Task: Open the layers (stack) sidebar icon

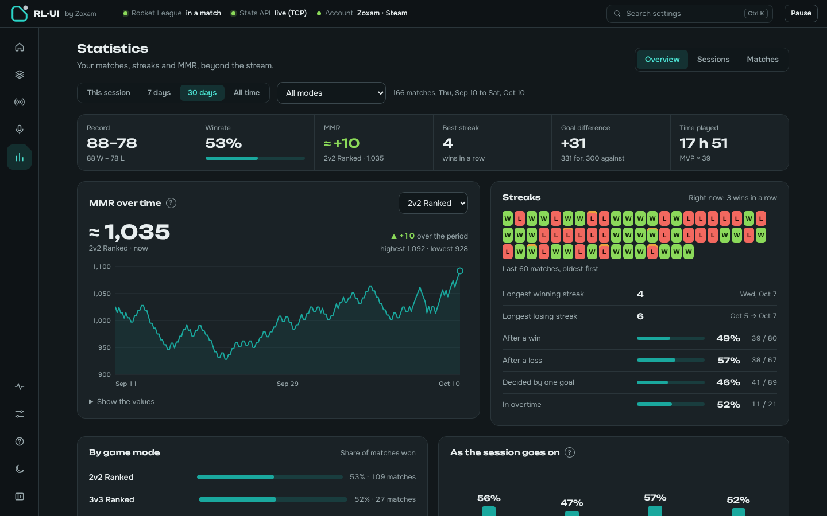Action: [20, 75]
